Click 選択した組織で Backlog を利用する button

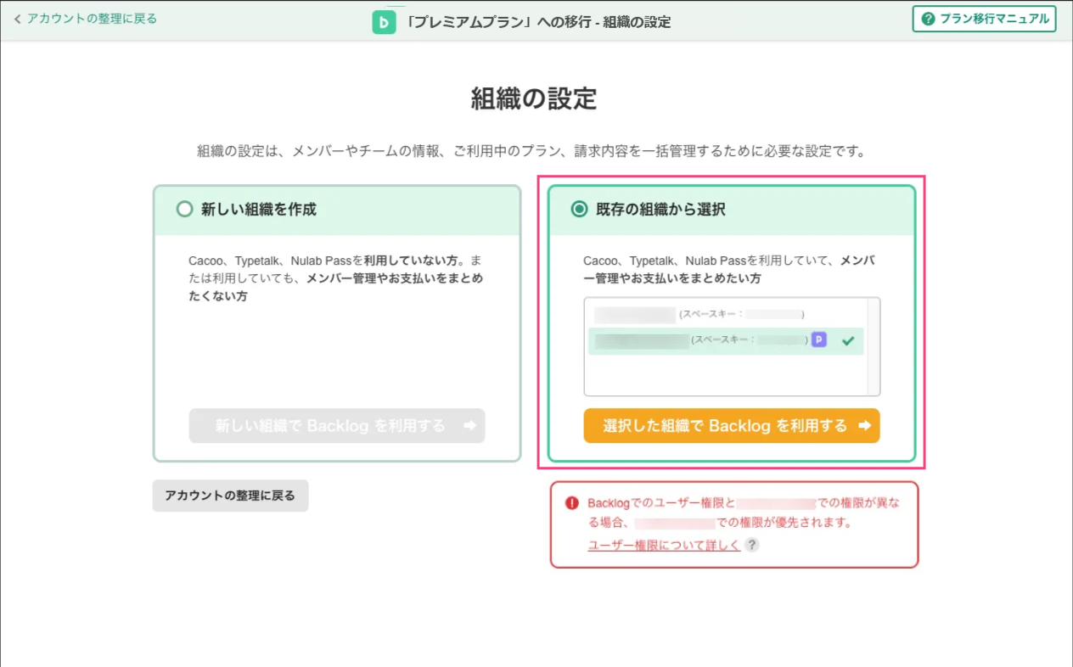pyautogui.click(x=732, y=426)
